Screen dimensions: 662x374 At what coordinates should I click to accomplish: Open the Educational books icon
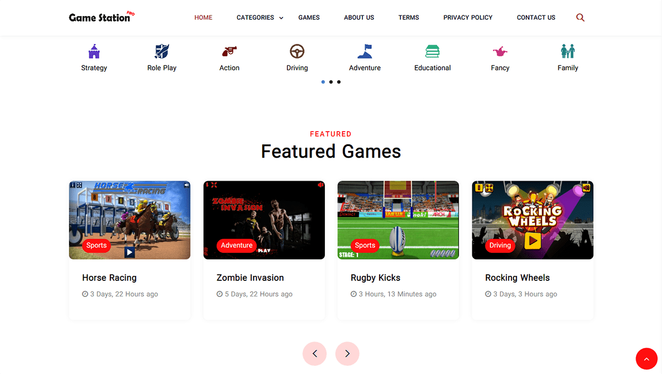433,51
